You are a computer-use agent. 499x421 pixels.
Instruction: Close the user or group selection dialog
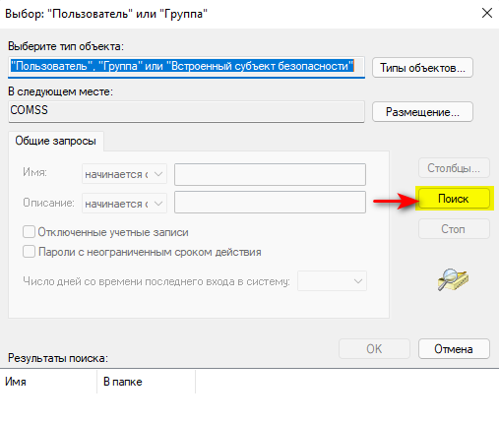coord(487,14)
